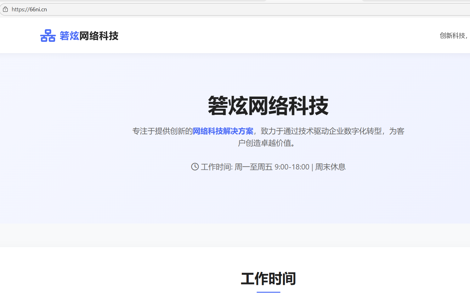Click the 箬炫网络科技 header brand name
This screenshot has height=299, width=470.
(89, 36)
